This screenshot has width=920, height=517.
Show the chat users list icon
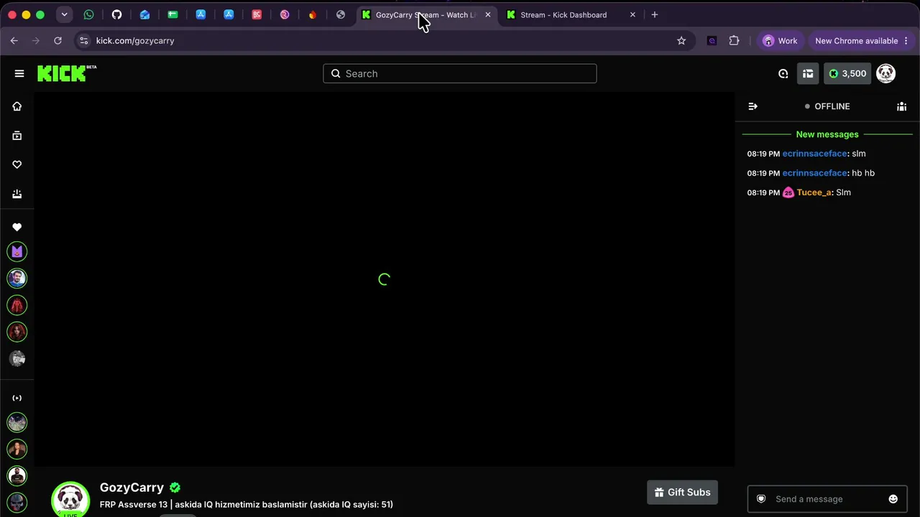(901, 106)
